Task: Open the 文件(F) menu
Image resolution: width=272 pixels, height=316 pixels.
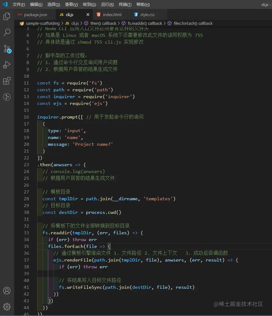Action: [19, 4]
